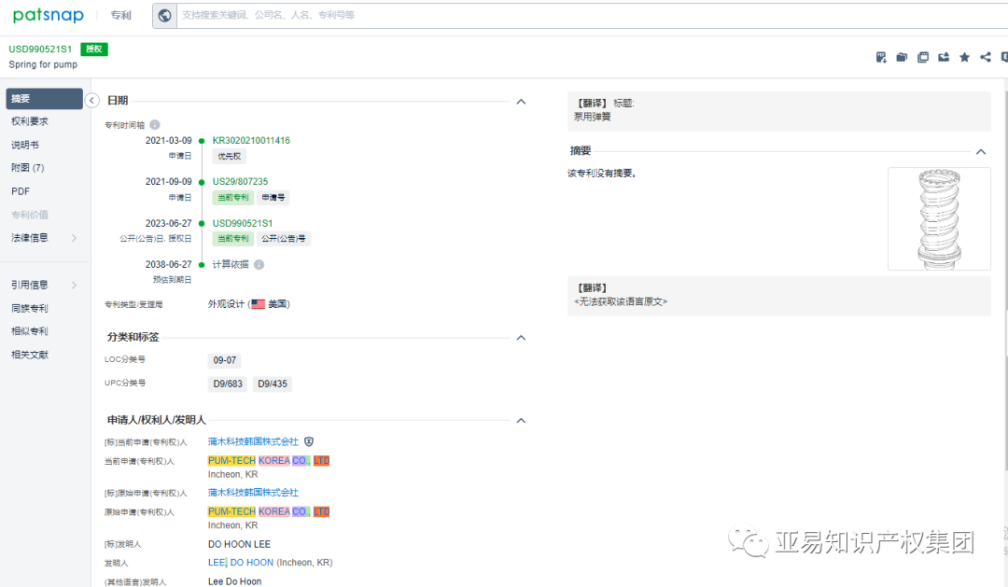This screenshot has width=1008, height=587.
Task: Open priority link KR3020210011416
Action: coord(251,140)
